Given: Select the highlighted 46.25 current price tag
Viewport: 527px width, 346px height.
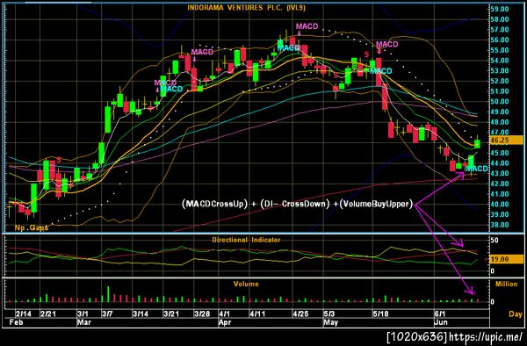Looking at the screenshot, I should (507, 141).
